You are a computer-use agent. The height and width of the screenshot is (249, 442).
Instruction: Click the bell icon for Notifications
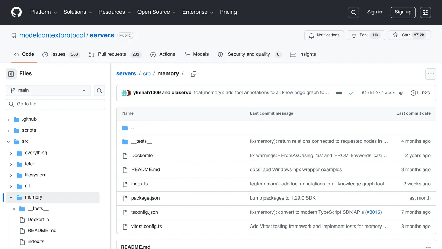[x=311, y=35]
